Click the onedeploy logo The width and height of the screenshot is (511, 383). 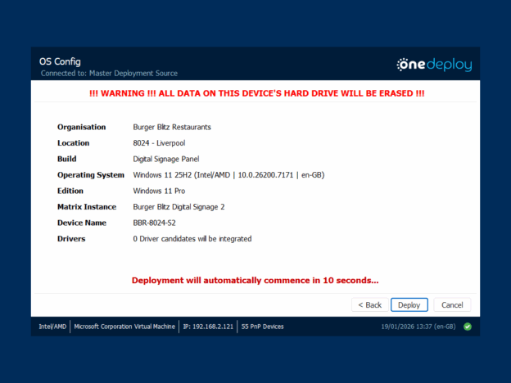coord(434,65)
